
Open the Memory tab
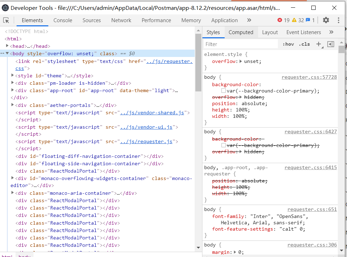191,20
